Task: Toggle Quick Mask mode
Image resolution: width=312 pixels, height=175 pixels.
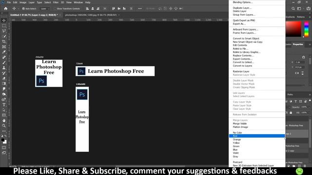Action: [4, 148]
